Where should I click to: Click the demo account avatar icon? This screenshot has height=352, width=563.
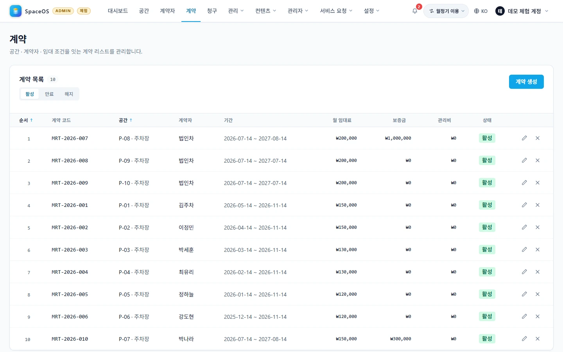click(x=500, y=11)
